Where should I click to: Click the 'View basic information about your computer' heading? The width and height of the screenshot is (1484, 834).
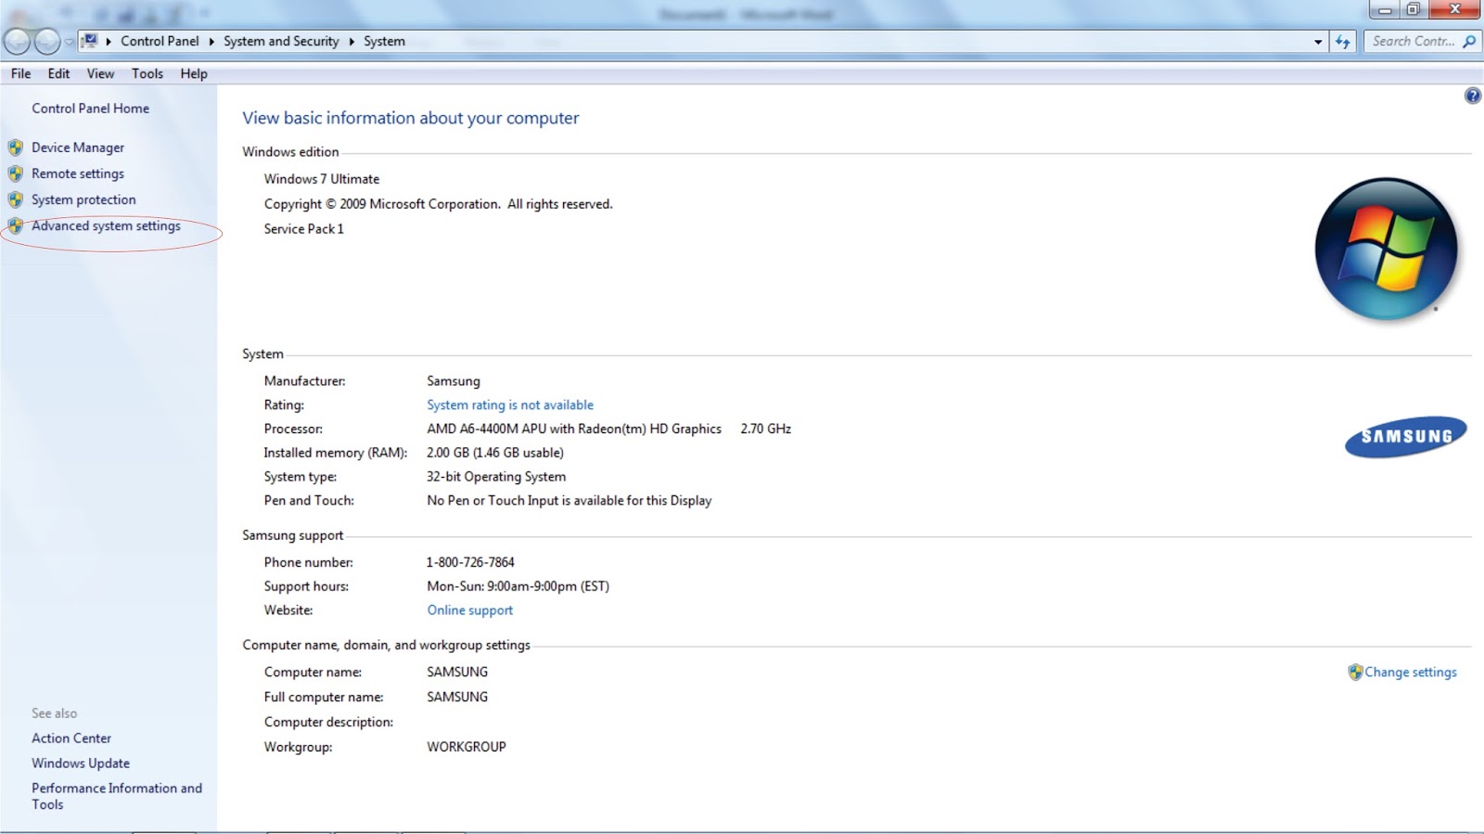411,118
